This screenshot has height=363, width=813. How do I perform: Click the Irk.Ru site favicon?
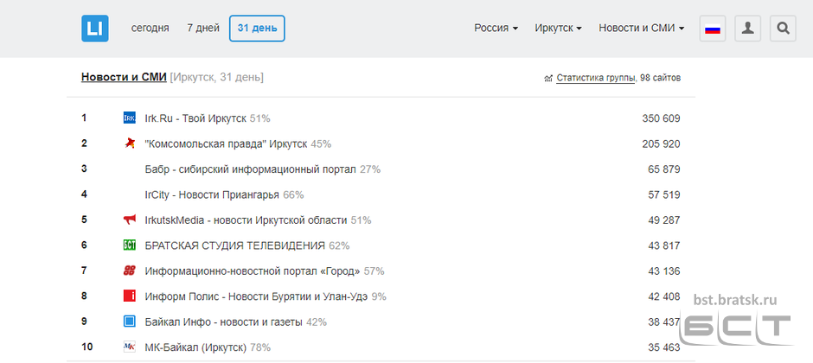(x=129, y=118)
